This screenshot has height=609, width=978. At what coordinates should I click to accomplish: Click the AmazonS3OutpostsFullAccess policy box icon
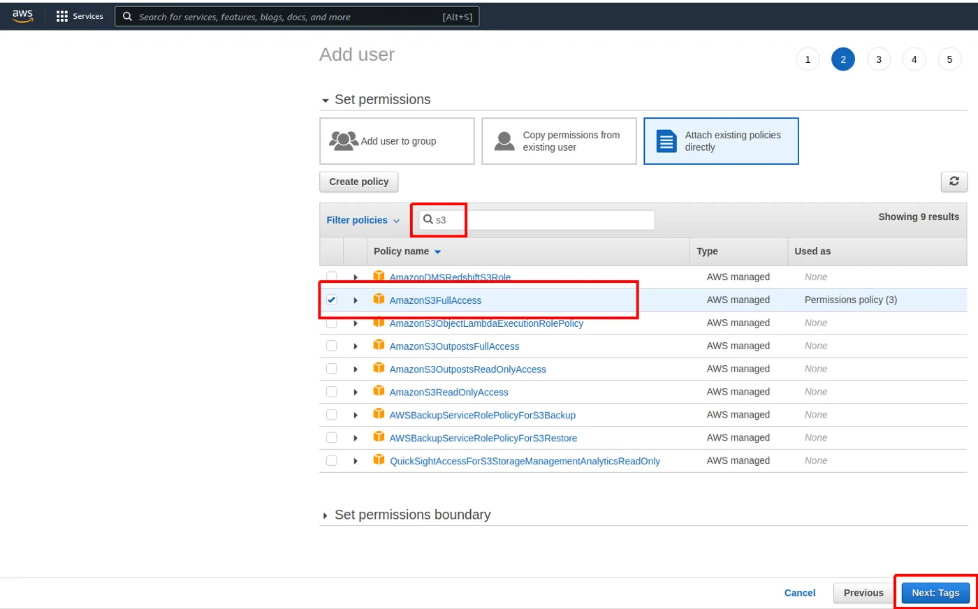[x=379, y=345]
